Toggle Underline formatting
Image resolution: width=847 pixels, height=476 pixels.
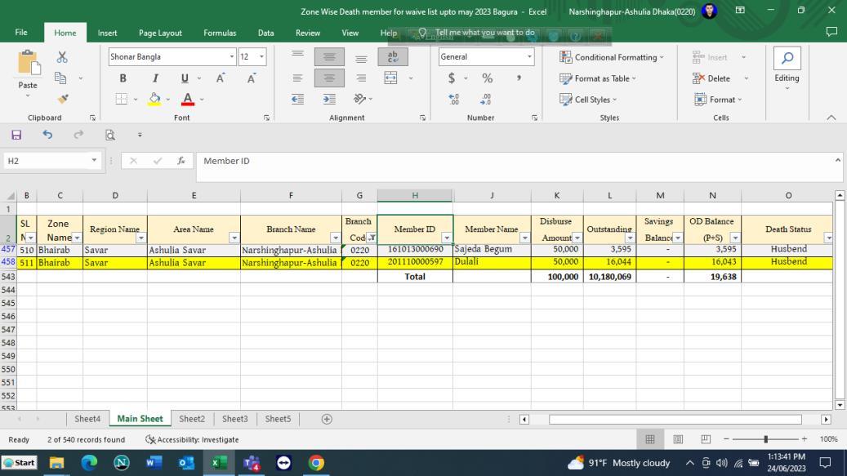click(x=185, y=78)
